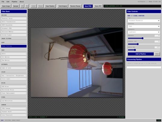
Task: Click the Random Recipe button
Action: [75, 6]
